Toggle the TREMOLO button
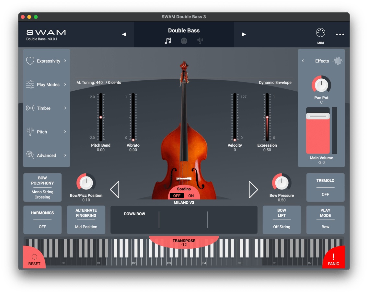Image resolution: width=368 pixels, height=294 pixels. coord(325,187)
